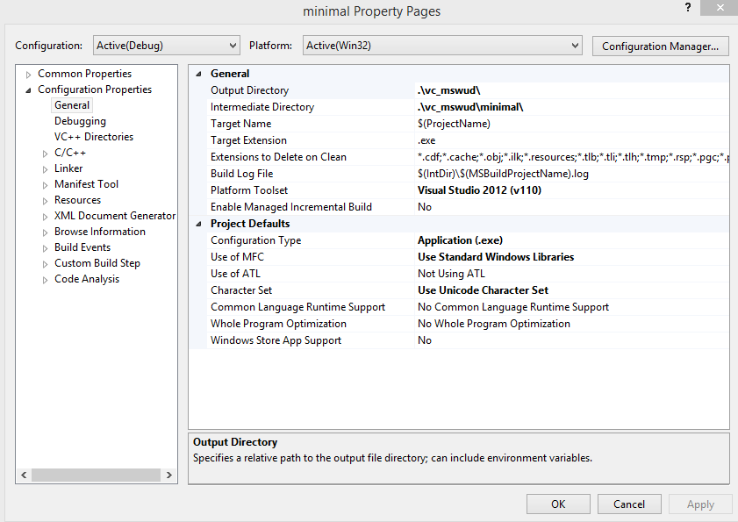Collapse the General property group
The height and width of the screenshot is (522, 738).
coord(198,73)
